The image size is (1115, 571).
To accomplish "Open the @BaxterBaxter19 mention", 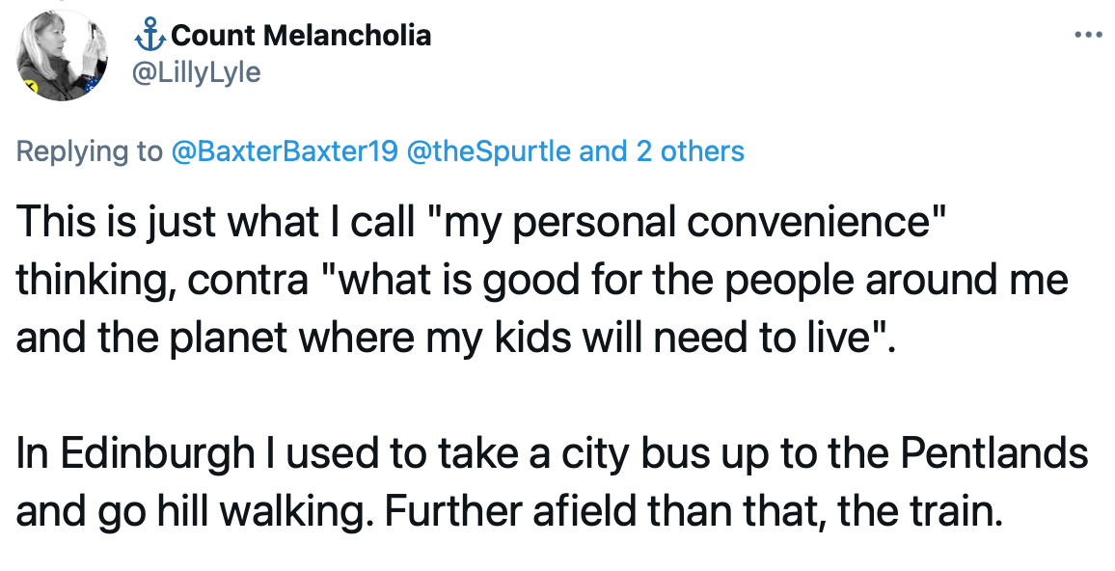I will pyautogui.click(x=285, y=150).
